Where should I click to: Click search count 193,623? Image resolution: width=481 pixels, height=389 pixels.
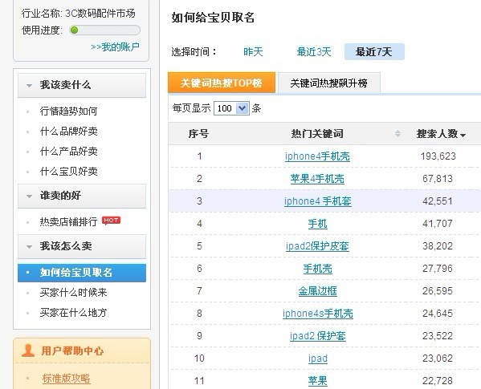[438, 156]
